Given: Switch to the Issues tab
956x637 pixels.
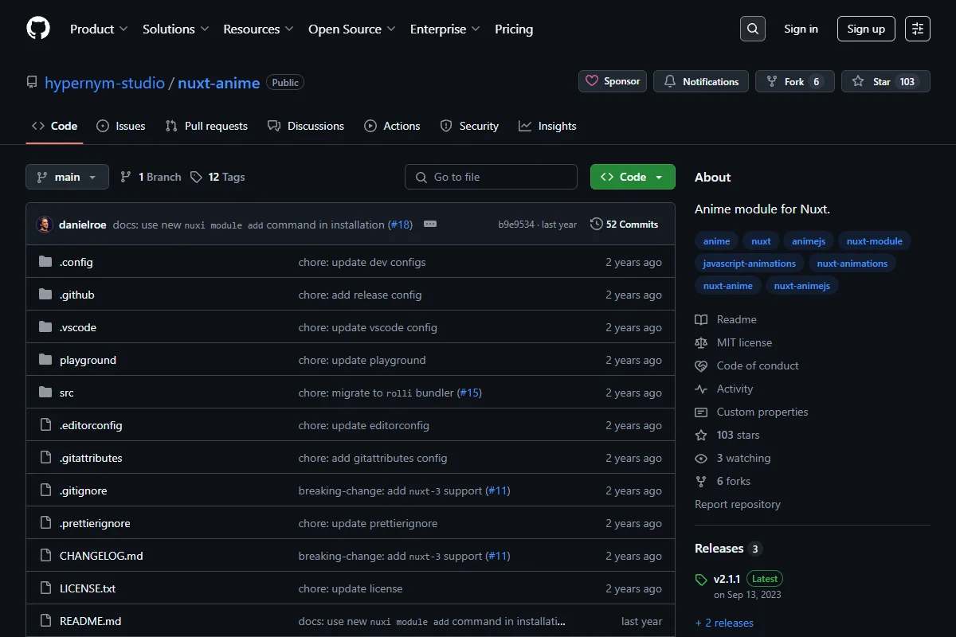Looking at the screenshot, I should click(x=121, y=126).
